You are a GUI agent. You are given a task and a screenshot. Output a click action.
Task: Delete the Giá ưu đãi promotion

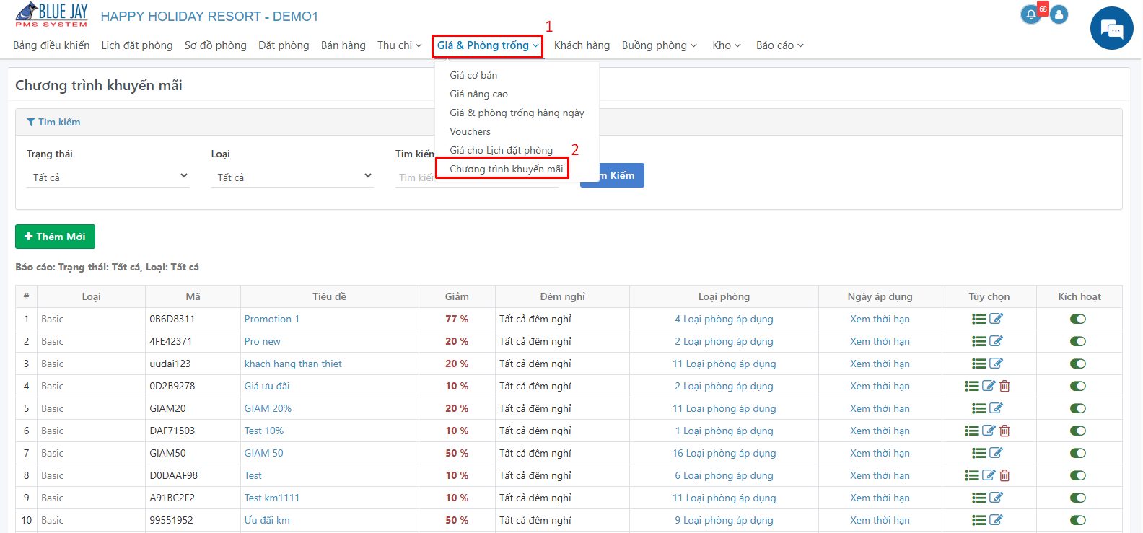pos(1004,386)
